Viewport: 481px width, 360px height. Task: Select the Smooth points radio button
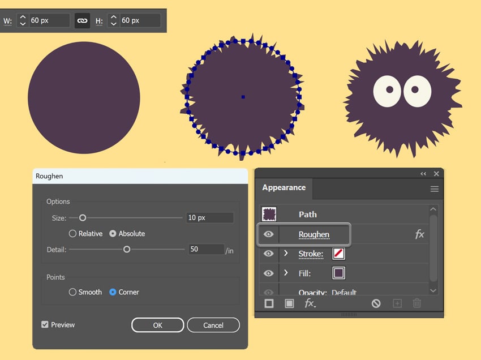click(72, 292)
